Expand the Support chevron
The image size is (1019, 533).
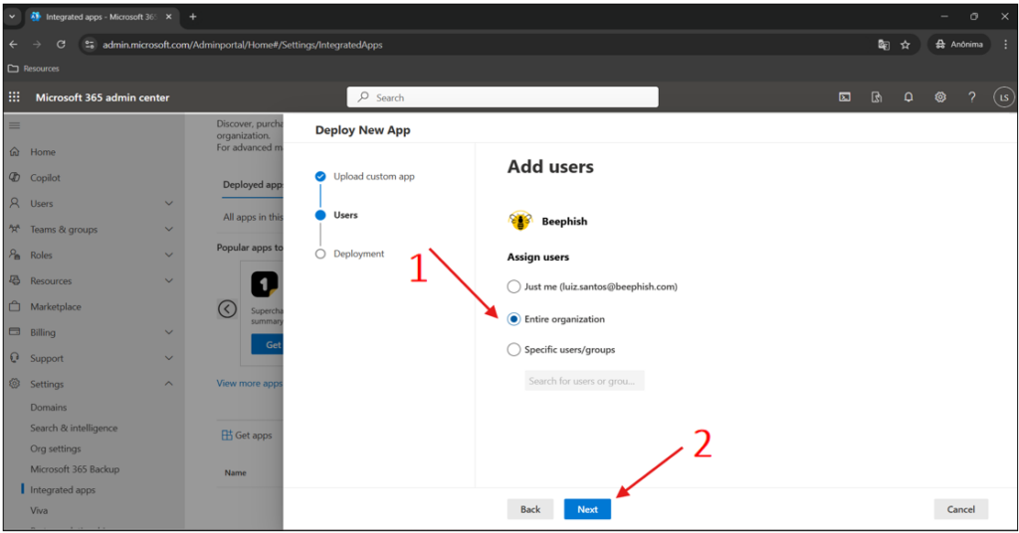click(169, 358)
